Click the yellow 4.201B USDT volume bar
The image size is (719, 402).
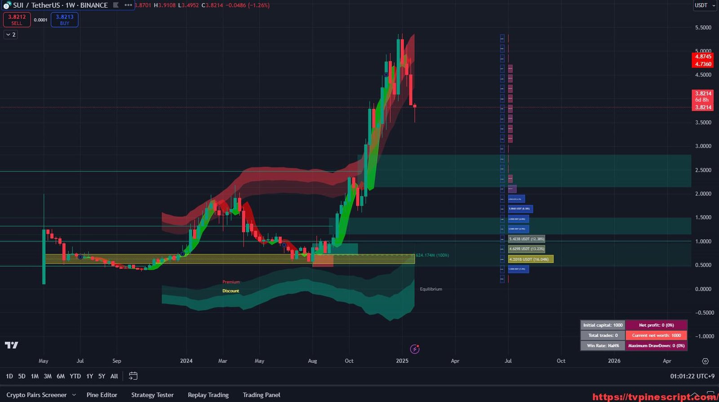click(x=530, y=259)
